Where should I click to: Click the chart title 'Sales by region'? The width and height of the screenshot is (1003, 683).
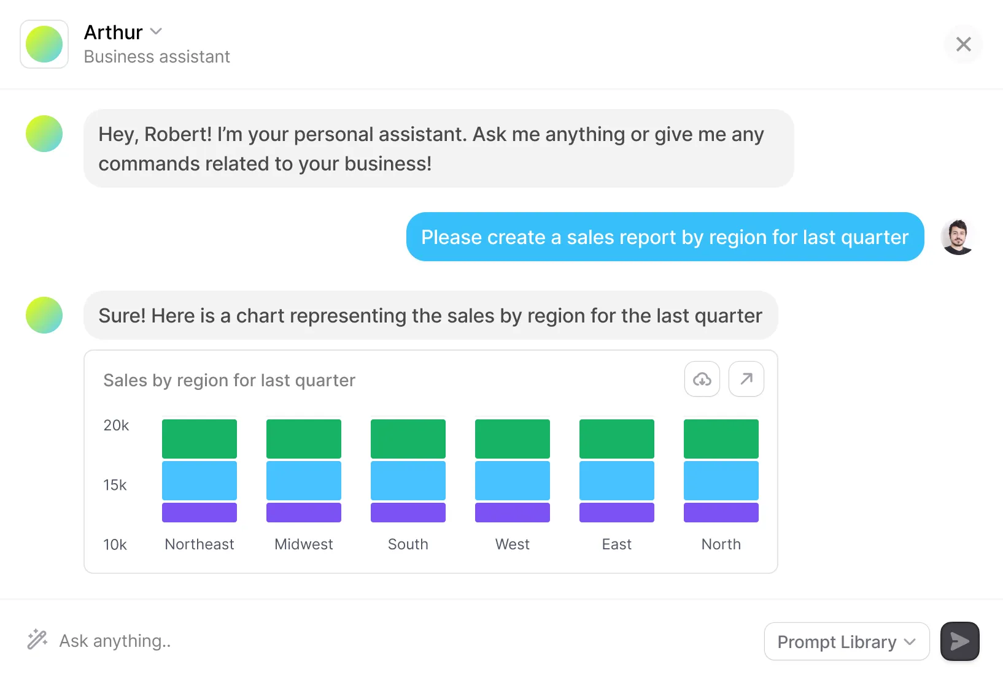point(229,381)
